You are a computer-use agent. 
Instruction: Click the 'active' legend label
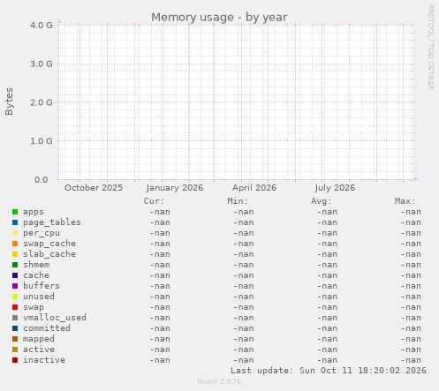[x=39, y=350]
